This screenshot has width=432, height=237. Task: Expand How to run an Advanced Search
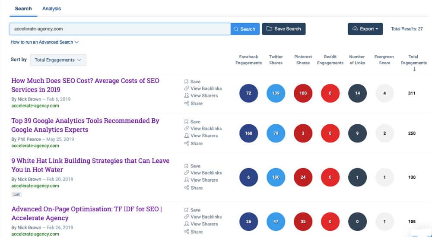[x=45, y=42]
